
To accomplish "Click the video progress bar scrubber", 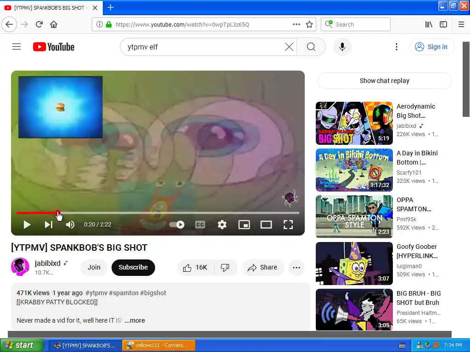I will pyautogui.click(x=58, y=213).
